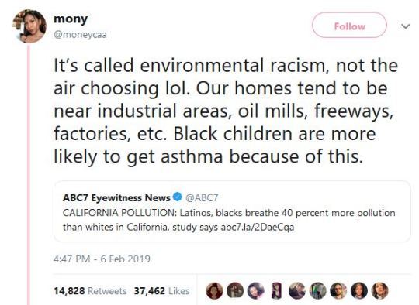The width and height of the screenshot is (419, 305).
Task: Open the abc7.la/2DaeCqa link
Action: 258,227
